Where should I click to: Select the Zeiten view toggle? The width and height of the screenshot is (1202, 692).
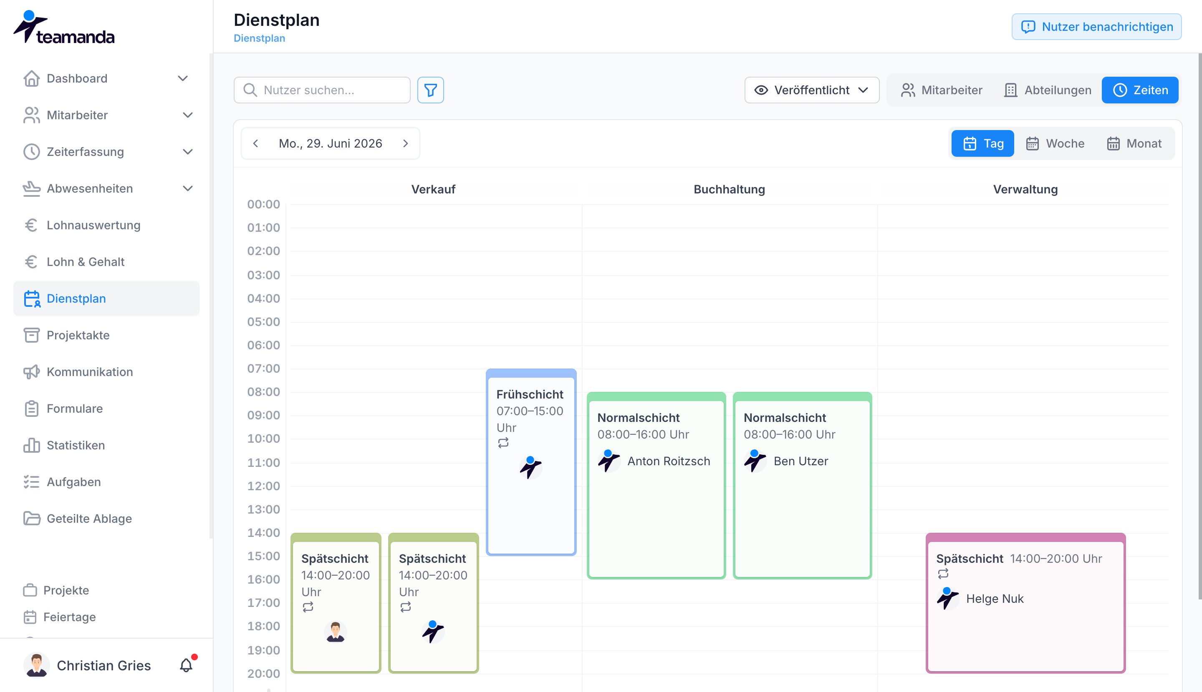[x=1140, y=90]
